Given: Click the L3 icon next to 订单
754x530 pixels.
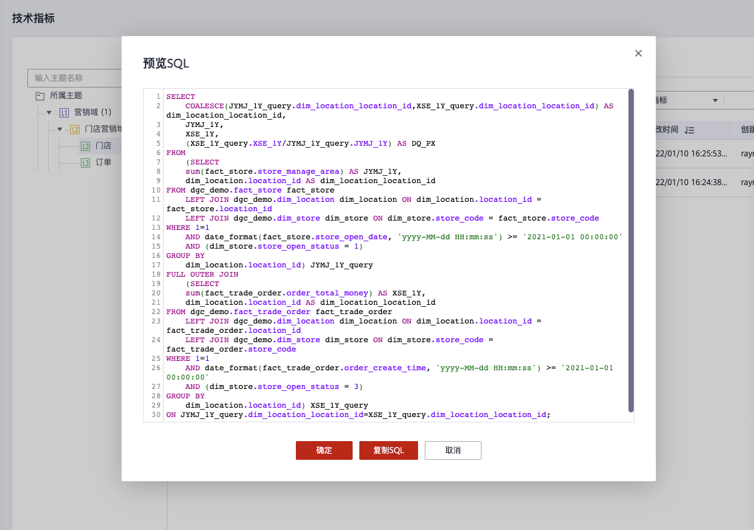Looking at the screenshot, I should [x=85, y=162].
